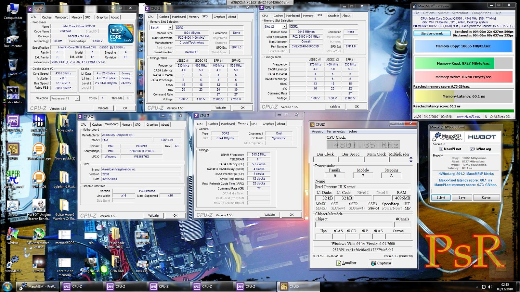Click Submit in the HWbot Submit dialog
This screenshot has width=520, height=292.
pyautogui.click(x=441, y=197)
